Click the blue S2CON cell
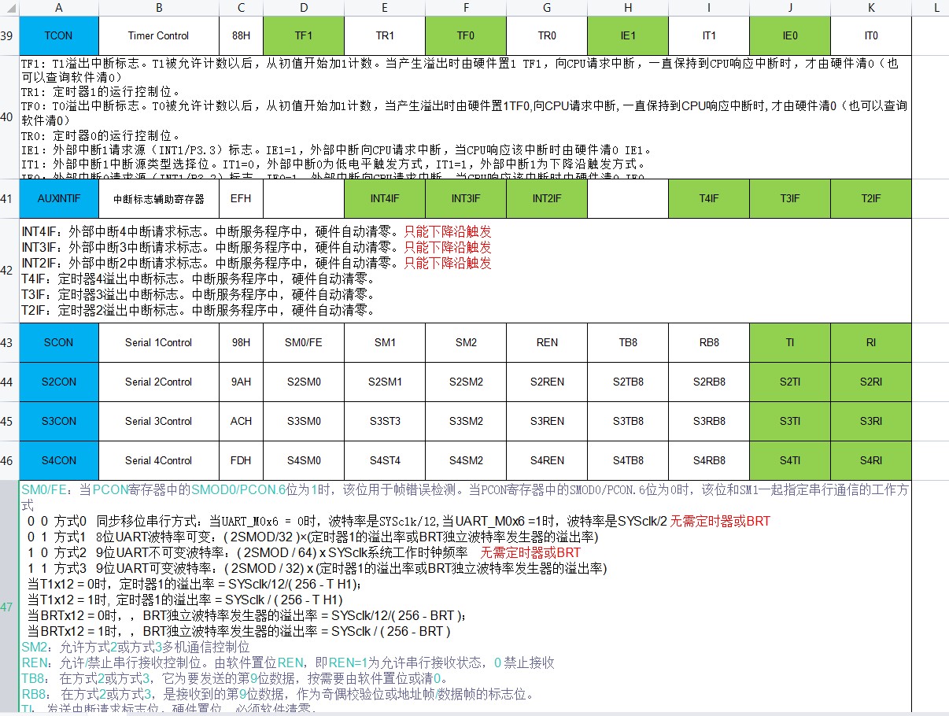The image size is (949, 716). 59,382
